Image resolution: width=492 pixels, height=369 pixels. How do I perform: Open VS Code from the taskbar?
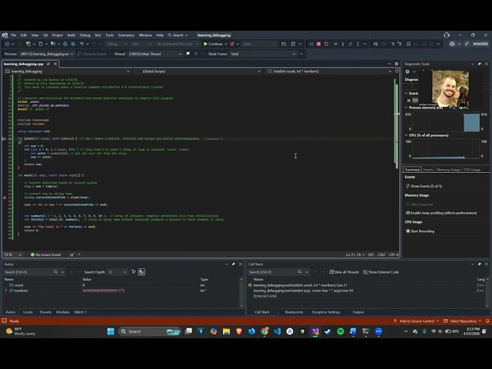pyautogui.click(x=277, y=331)
